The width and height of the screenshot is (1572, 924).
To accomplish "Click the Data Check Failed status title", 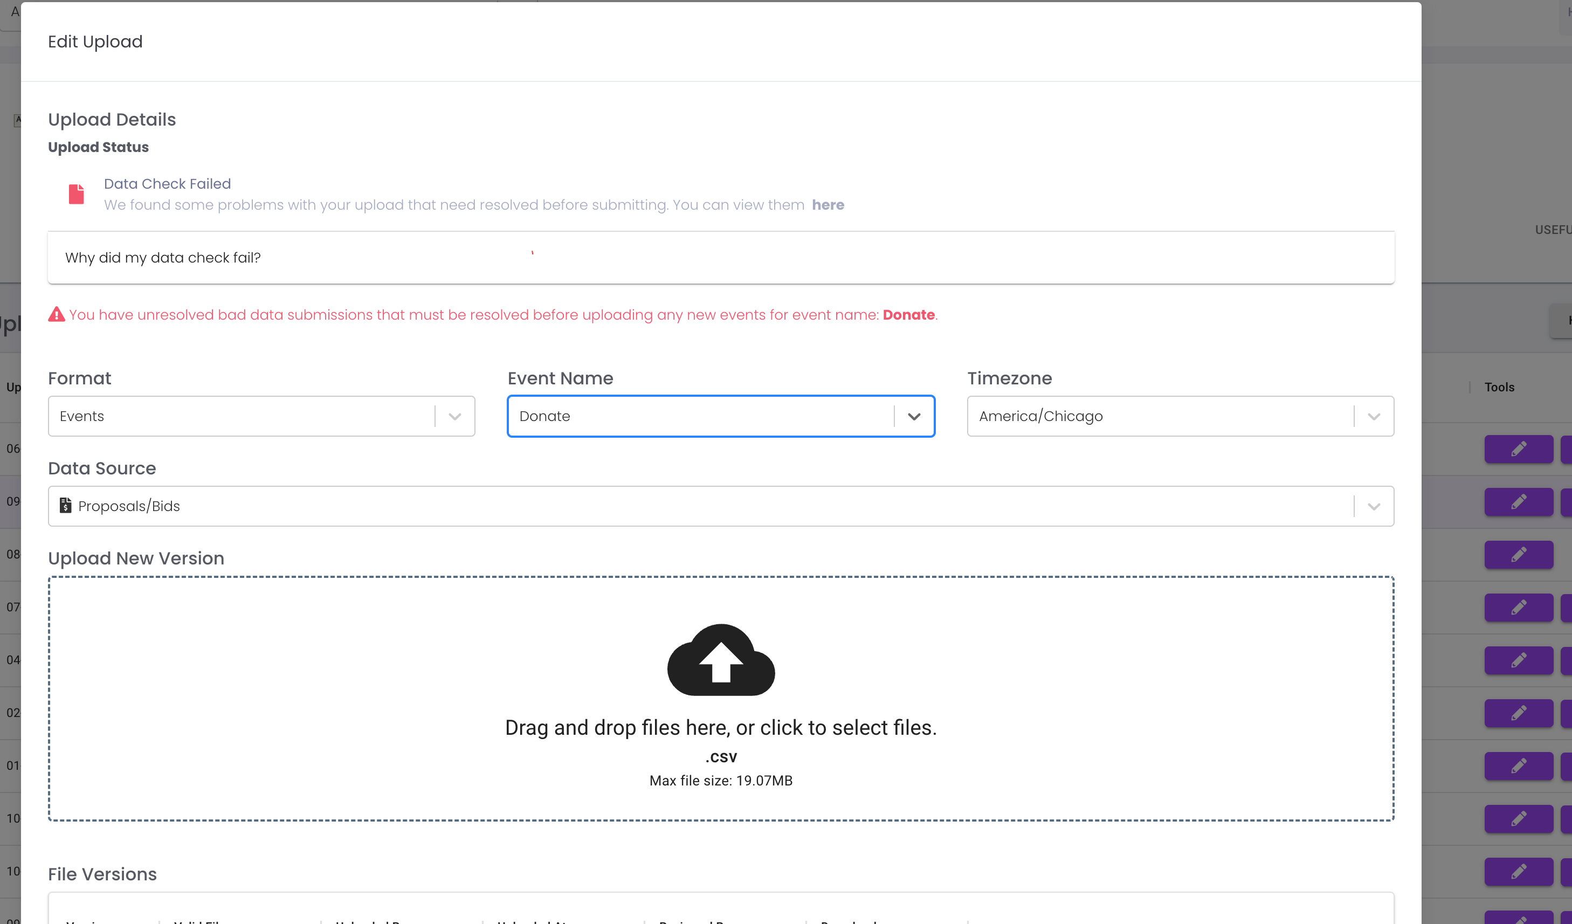I will 167,183.
